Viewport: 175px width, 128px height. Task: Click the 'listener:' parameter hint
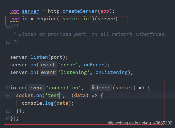(x=101, y=88)
